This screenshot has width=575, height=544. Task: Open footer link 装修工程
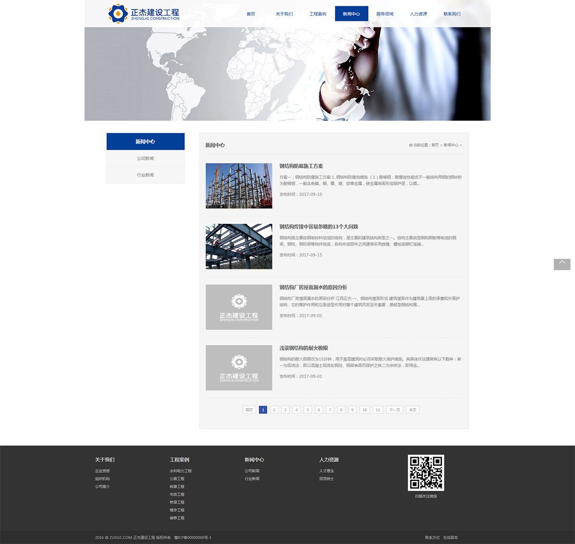click(177, 518)
